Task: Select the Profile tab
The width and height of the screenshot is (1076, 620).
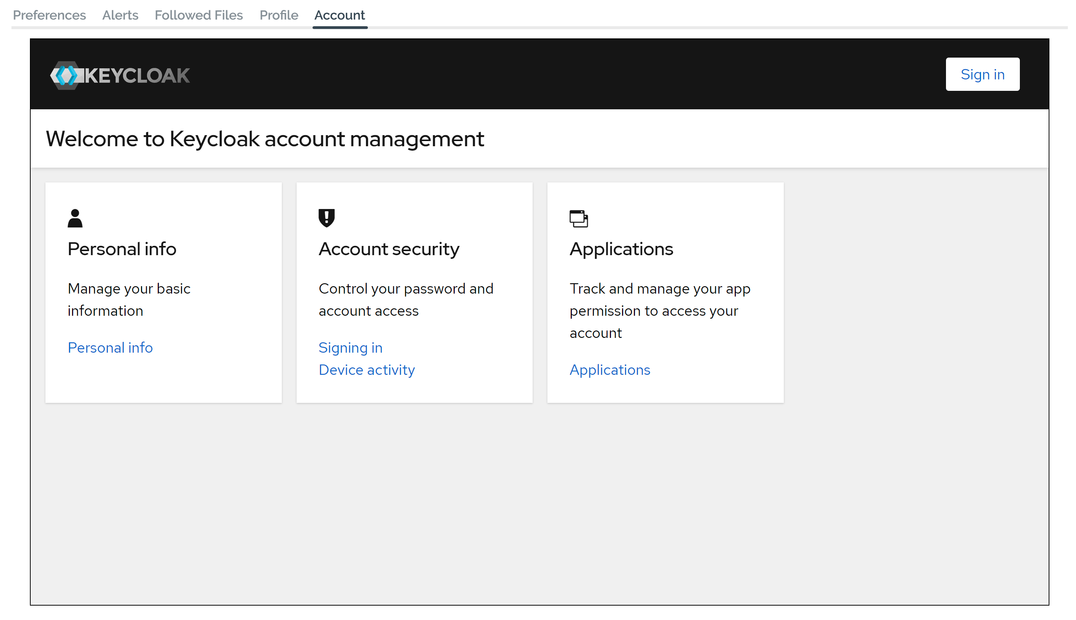Action: tap(279, 16)
